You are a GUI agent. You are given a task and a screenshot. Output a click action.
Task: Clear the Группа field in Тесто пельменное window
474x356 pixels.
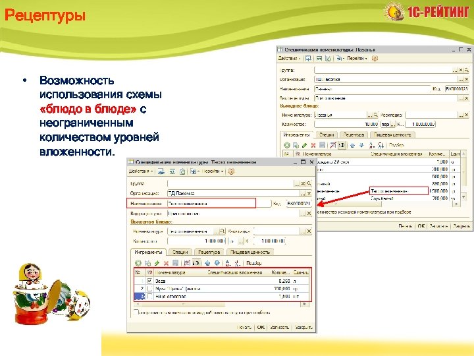coord(303,184)
